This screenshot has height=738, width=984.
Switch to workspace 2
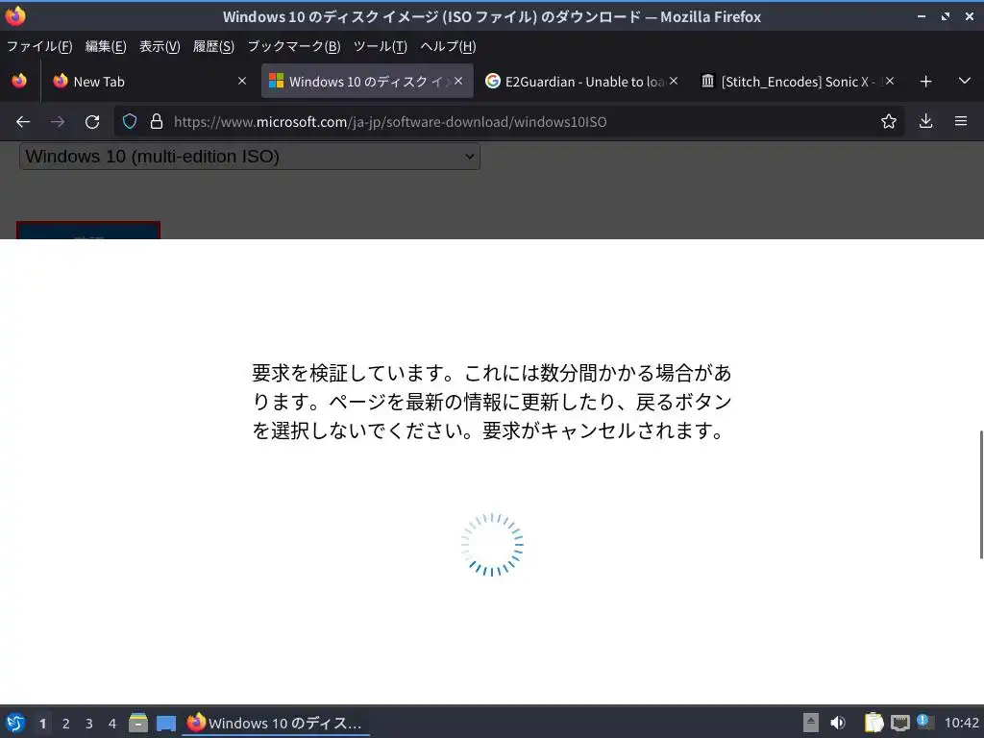(66, 723)
